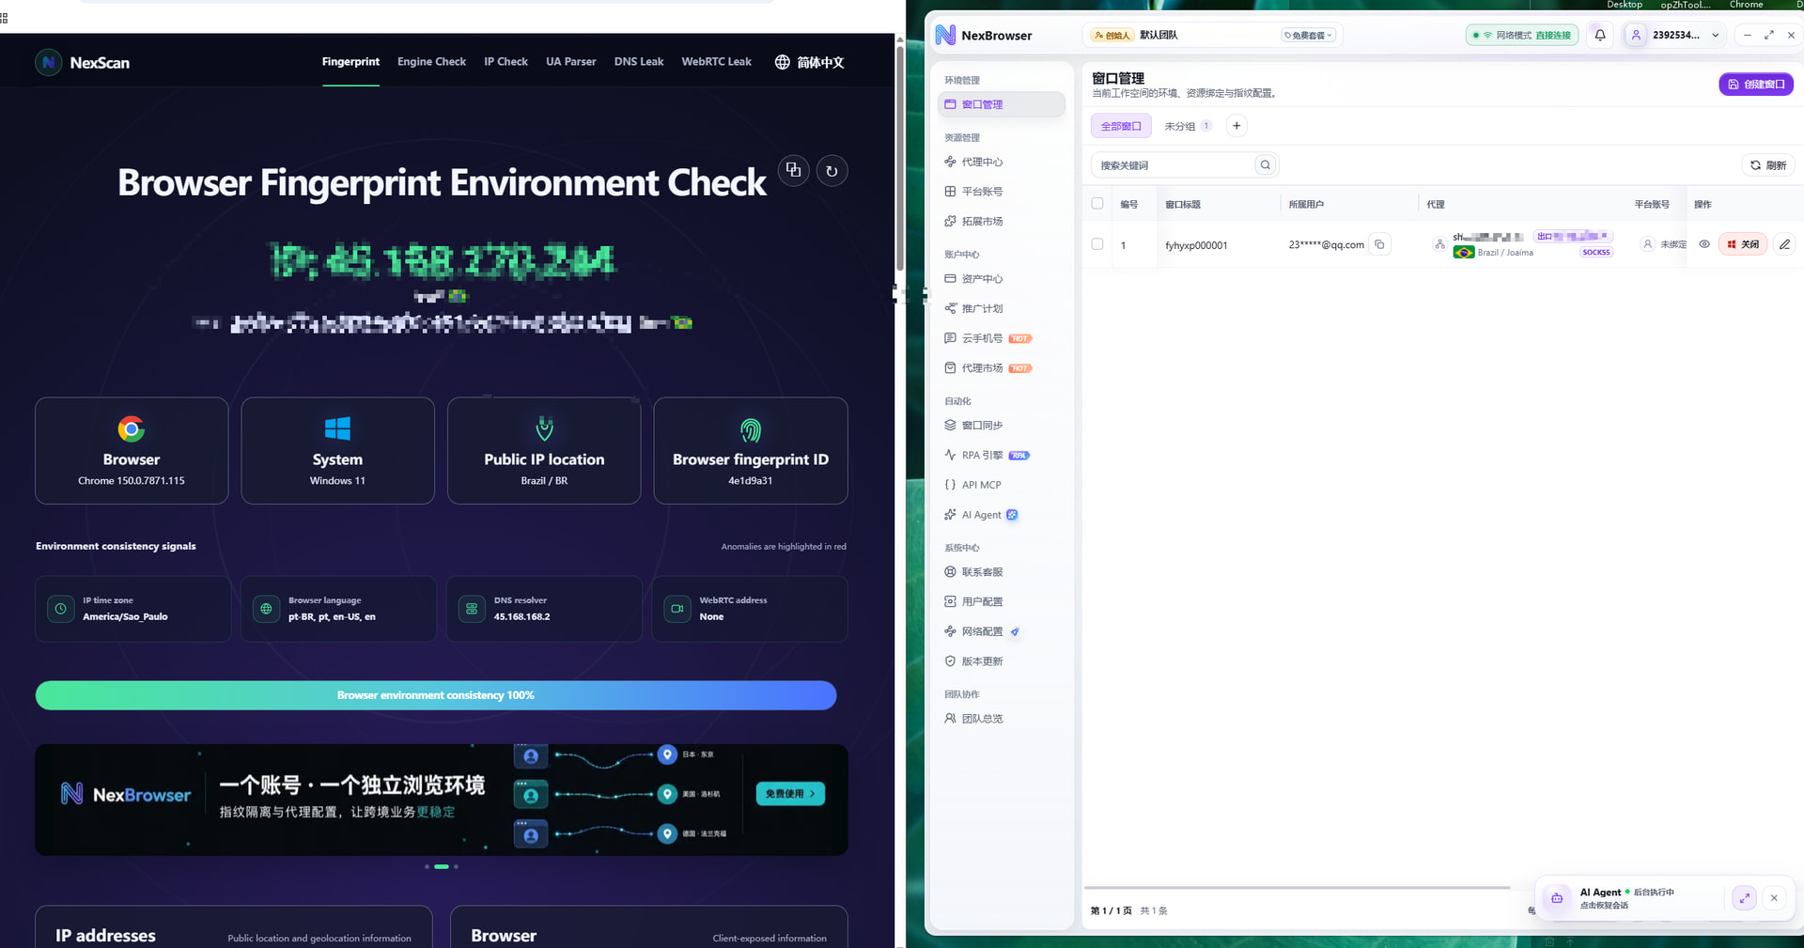This screenshot has width=1804, height=948.
Task: Add a new group with the plus button
Action: [1236, 126]
